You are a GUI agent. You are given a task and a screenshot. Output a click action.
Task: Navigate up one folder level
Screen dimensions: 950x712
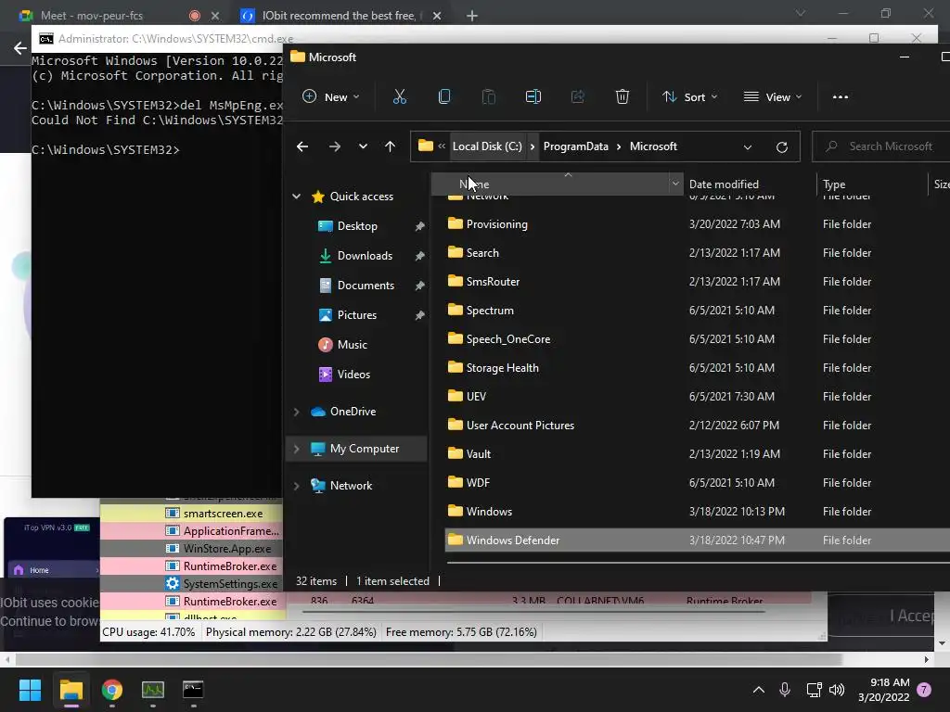click(391, 146)
